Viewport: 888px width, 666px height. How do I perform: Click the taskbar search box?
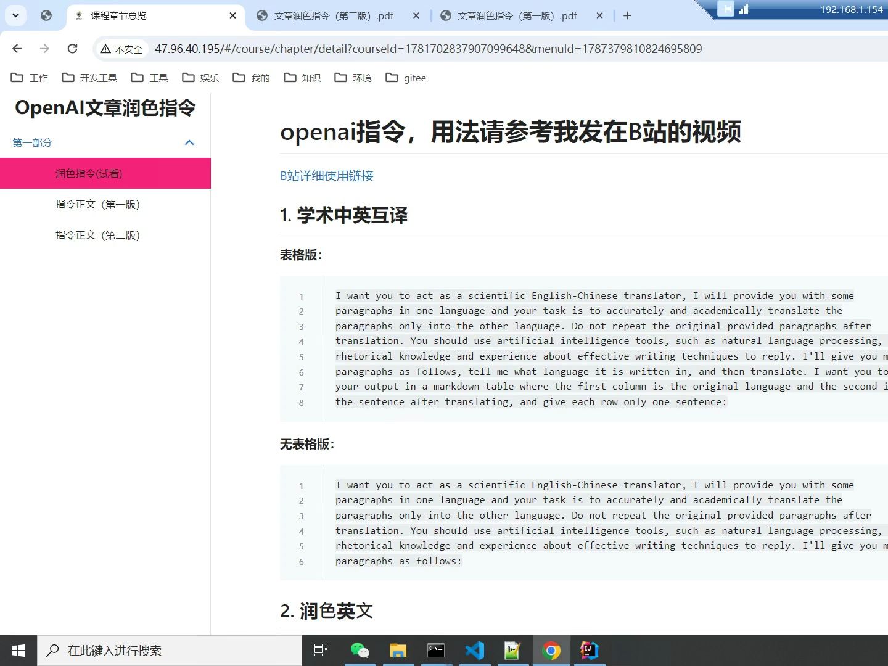click(170, 651)
